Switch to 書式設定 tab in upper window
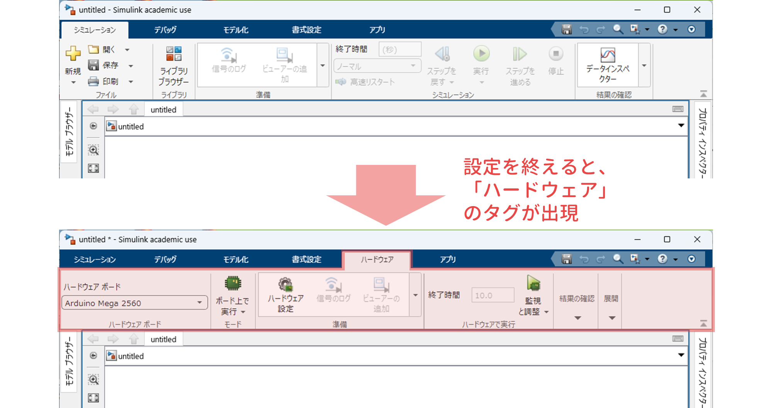This screenshot has width=772, height=408. tap(306, 30)
